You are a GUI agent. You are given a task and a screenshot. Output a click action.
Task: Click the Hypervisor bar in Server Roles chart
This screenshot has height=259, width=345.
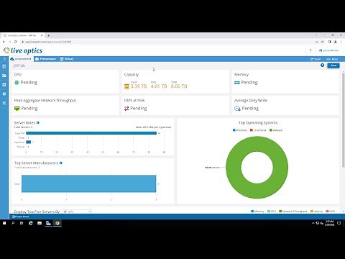(29, 142)
